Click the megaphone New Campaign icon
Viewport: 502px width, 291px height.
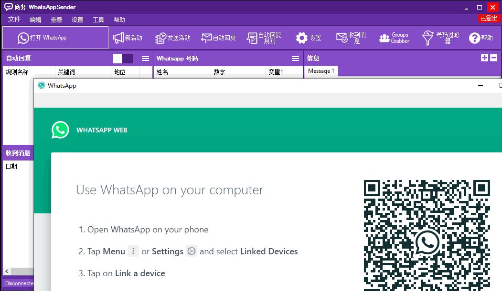point(118,38)
